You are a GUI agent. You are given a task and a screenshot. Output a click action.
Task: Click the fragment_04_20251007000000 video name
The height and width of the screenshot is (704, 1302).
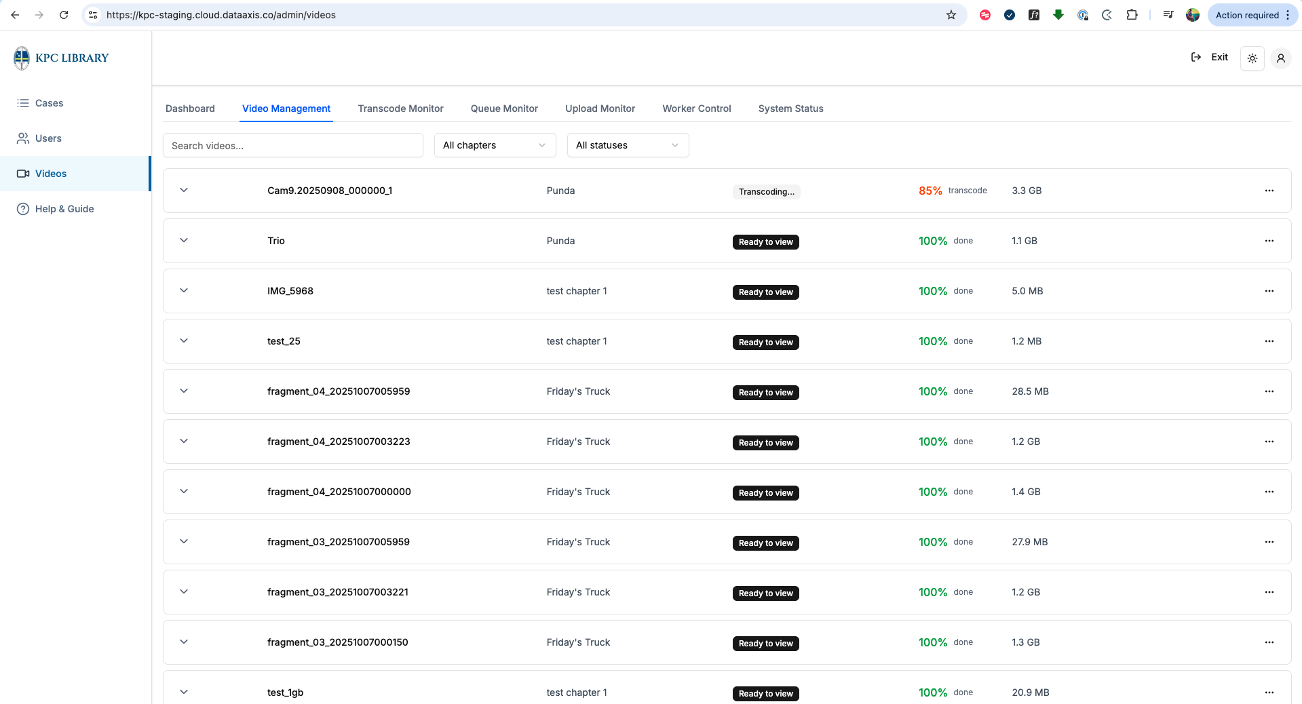coord(339,492)
